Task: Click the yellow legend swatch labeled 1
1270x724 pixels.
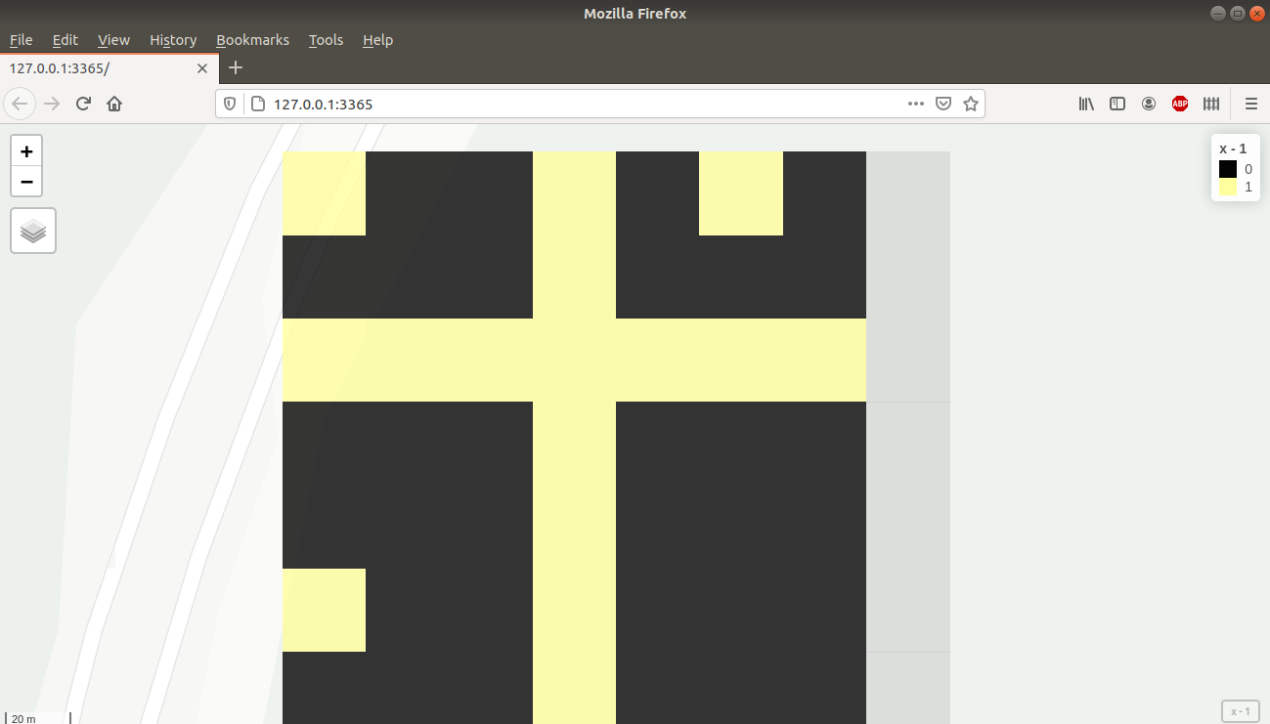Action: (x=1228, y=187)
